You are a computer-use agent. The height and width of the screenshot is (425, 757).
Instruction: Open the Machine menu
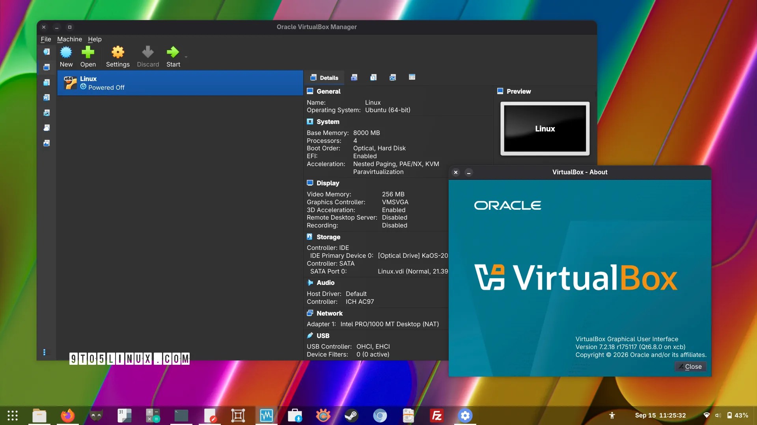pos(69,39)
